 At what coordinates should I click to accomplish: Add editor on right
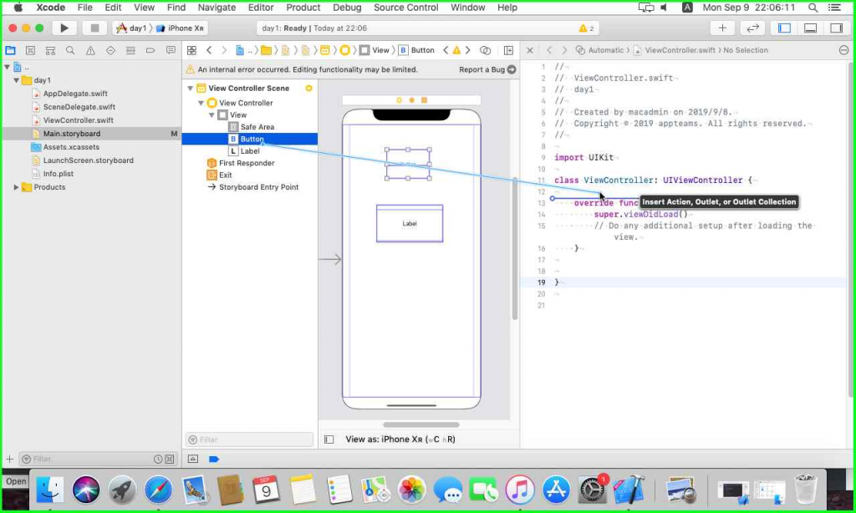(x=508, y=50)
